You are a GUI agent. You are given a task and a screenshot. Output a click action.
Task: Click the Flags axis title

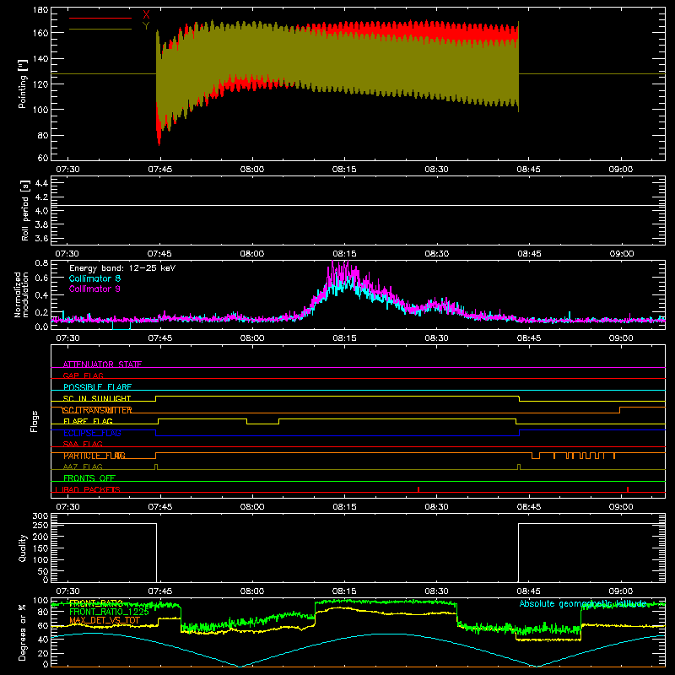click(34, 421)
